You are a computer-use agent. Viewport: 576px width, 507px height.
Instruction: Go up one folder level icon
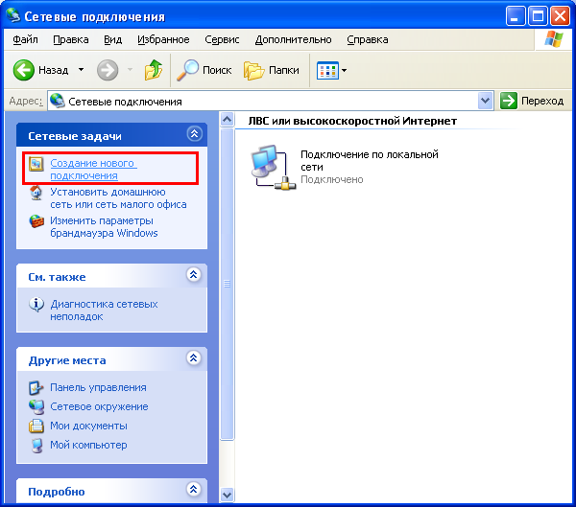pos(154,70)
